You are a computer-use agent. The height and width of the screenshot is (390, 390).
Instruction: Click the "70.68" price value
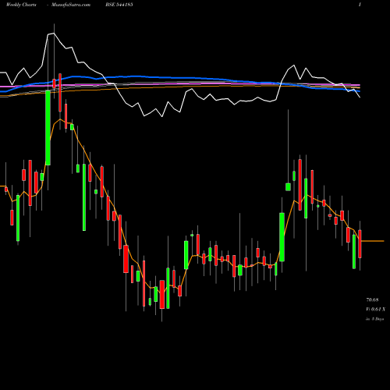point(372,300)
